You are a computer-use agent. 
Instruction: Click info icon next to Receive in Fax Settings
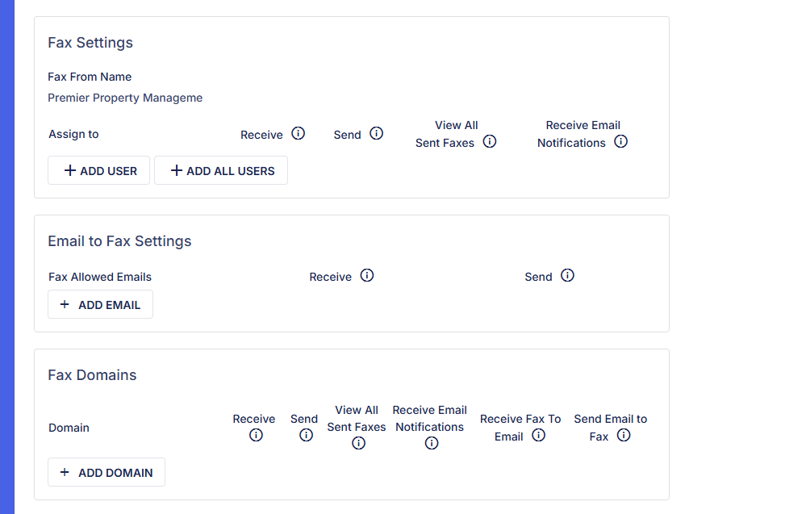[x=299, y=133]
